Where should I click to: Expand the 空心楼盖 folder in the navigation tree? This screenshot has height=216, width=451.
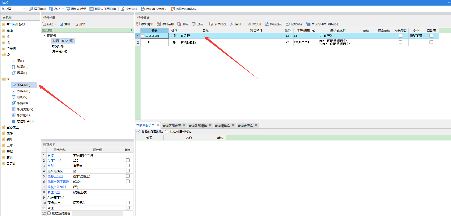[x=4, y=127]
